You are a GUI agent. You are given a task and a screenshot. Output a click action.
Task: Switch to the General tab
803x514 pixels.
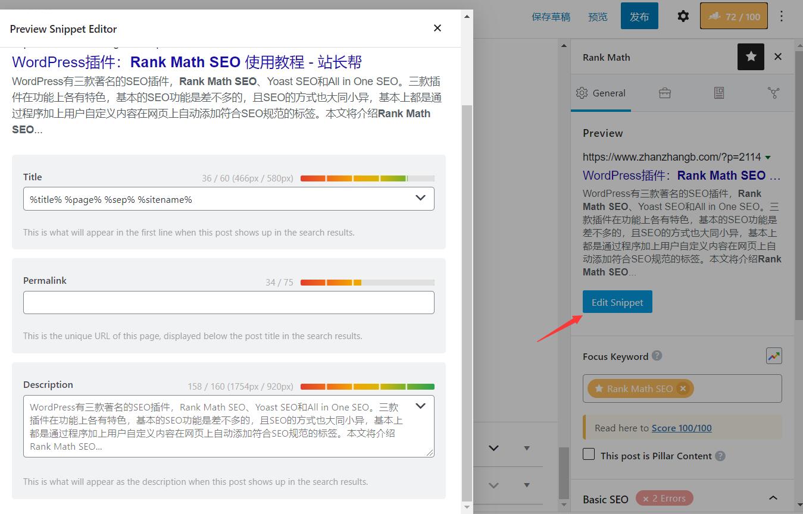601,93
